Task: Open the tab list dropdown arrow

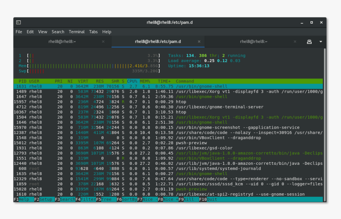Action: pos(320,42)
